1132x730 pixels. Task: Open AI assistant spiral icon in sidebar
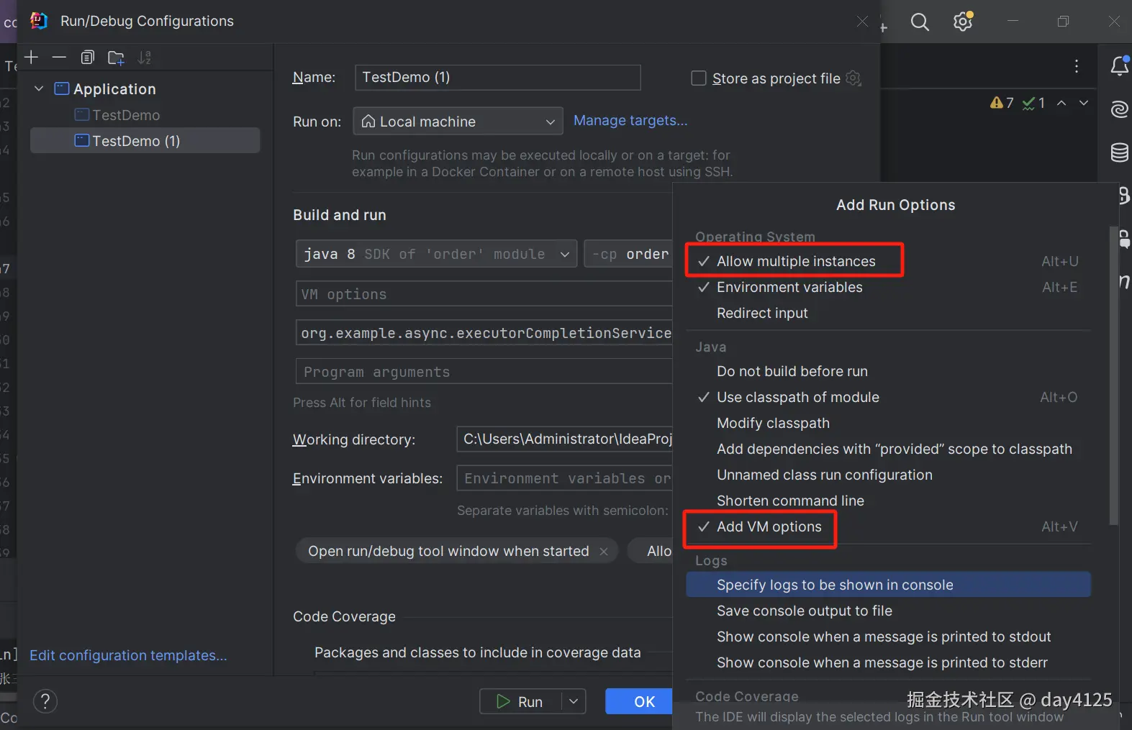coord(1120,109)
